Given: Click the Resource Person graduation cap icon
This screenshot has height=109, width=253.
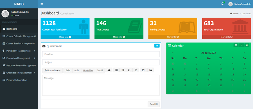Looking at the screenshot, I should click(x=4, y=65).
